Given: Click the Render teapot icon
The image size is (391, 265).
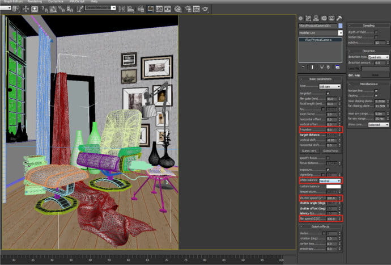Looking at the screenshot, I should (205, 9).
